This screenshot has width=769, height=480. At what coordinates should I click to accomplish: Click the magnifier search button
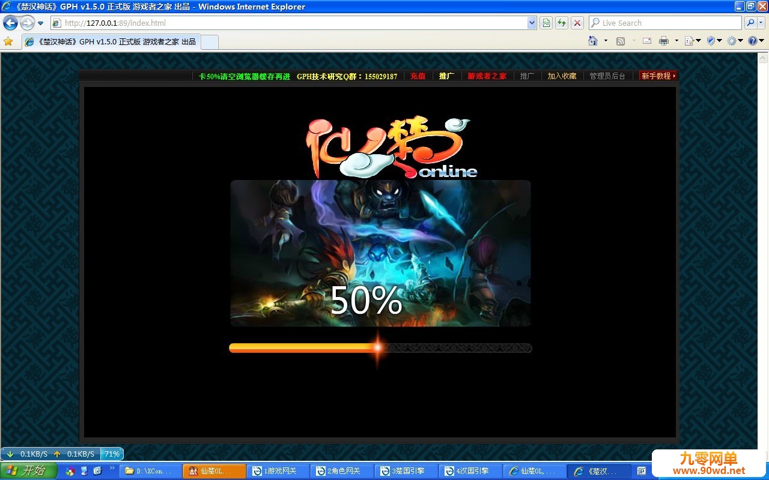point(750,23)
